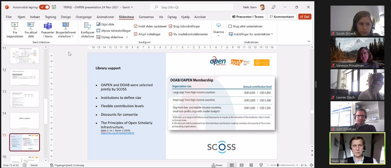Start slideshow from Fra aktuel slide

point(31,30)
